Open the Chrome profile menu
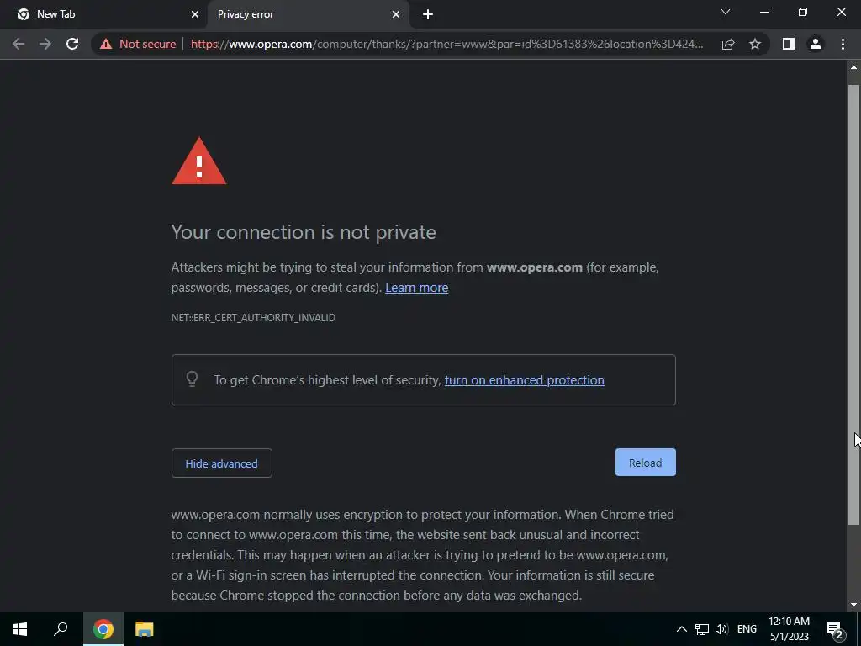 pyautogui.click(x=816, y=44)
